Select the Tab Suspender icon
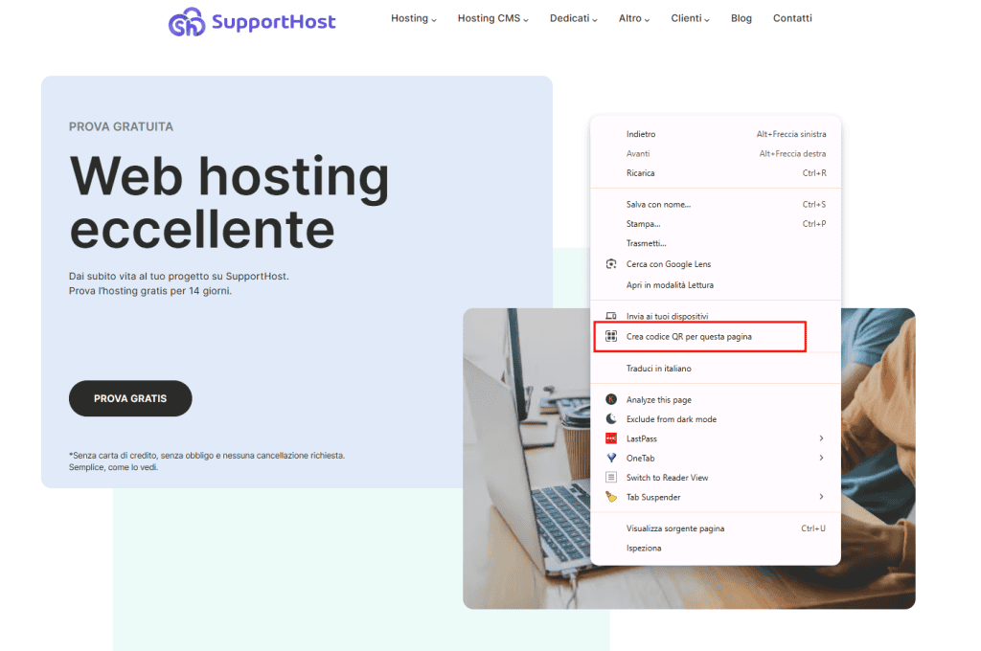 tap(612, 497)
